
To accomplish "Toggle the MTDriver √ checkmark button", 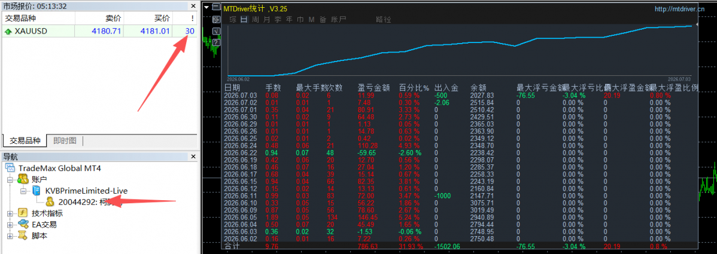I will coord(216,31).
